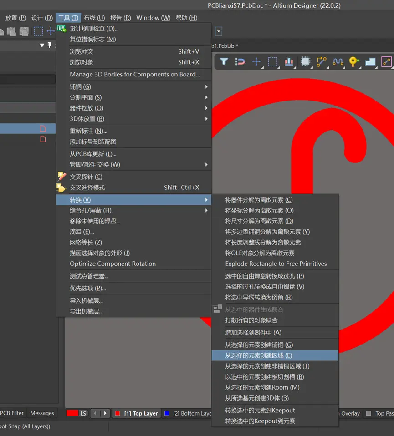Click the Design Rule Check menu icon
Image resolution: width=394 pixels, height=436 pixels.
click(x=61, y=29)
